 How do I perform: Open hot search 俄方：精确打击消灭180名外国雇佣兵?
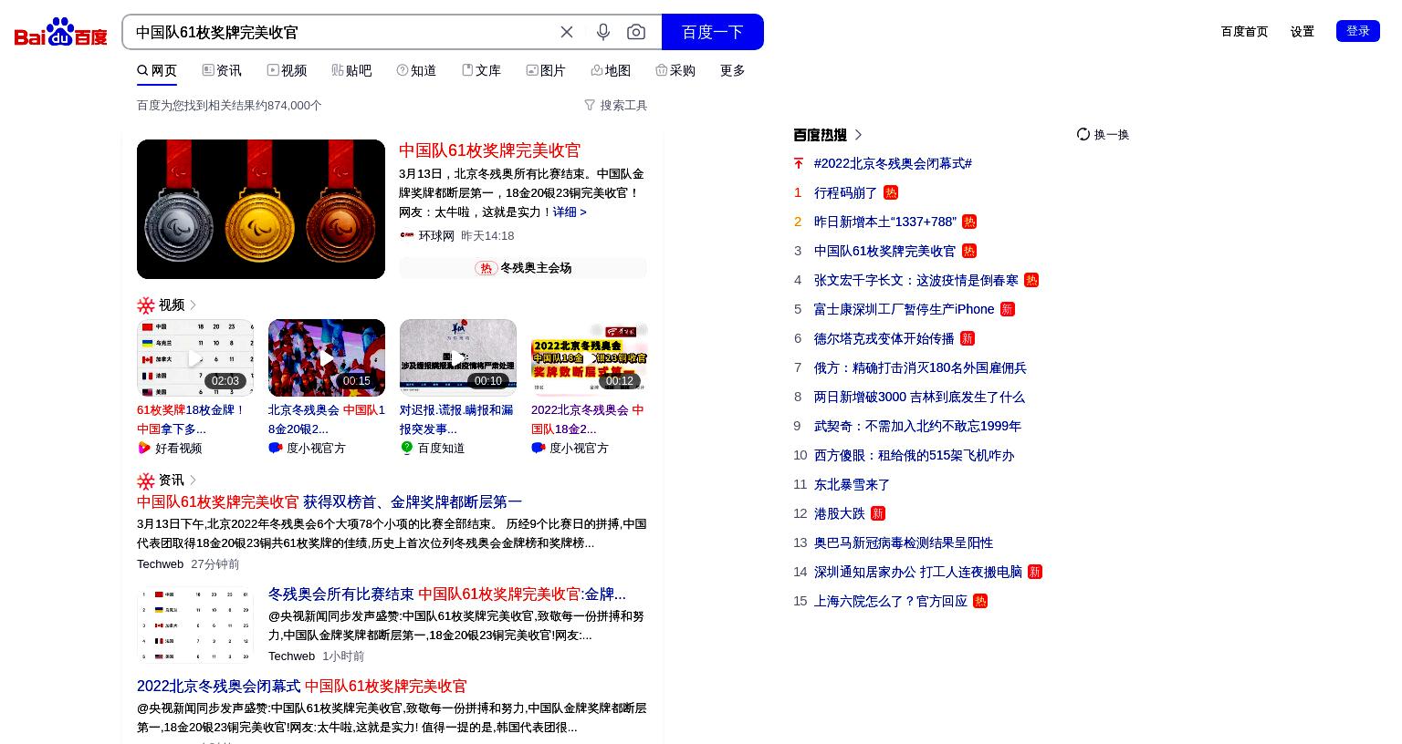[920, 367]
